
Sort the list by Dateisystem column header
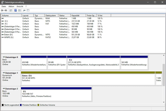tap(51, 15)
